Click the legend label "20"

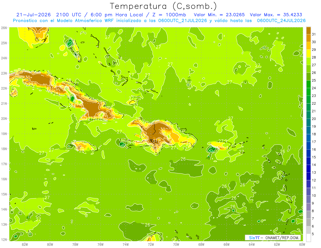coord(314,119)
